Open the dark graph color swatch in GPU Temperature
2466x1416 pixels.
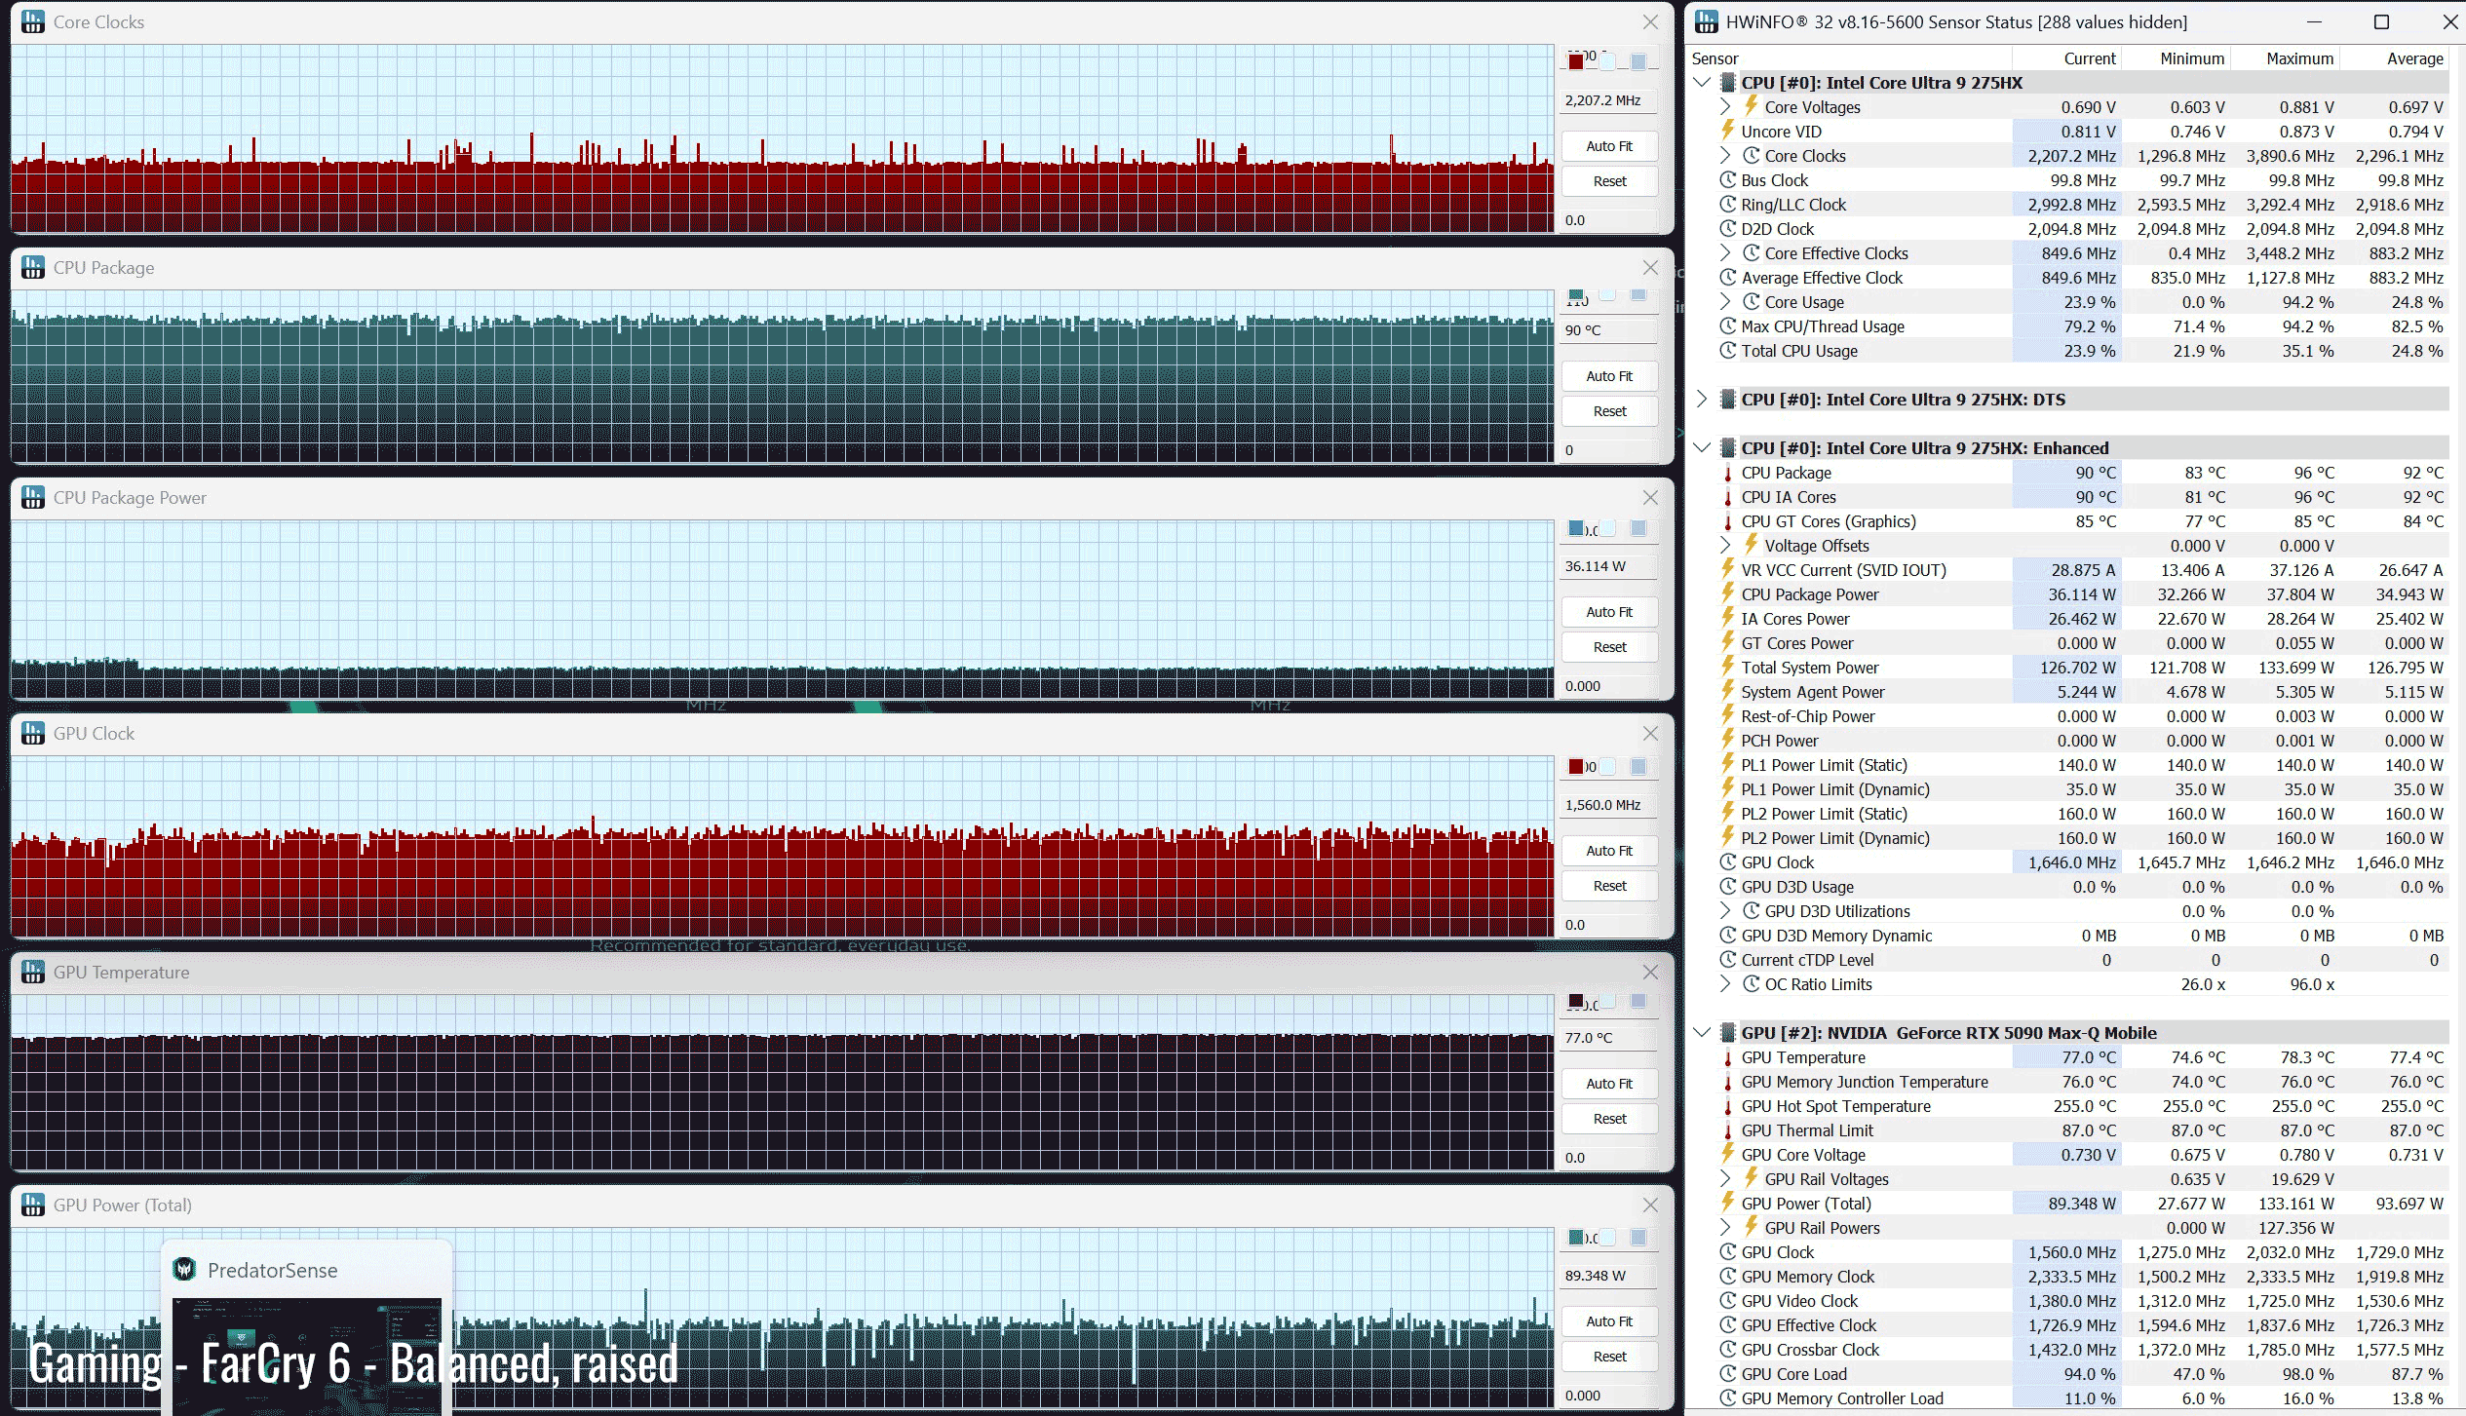point(1576,1001)
